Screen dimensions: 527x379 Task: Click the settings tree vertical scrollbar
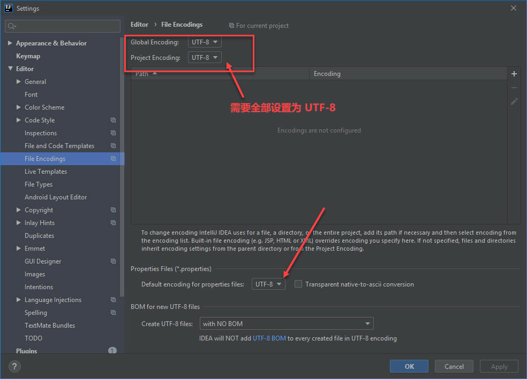(122, 167)
